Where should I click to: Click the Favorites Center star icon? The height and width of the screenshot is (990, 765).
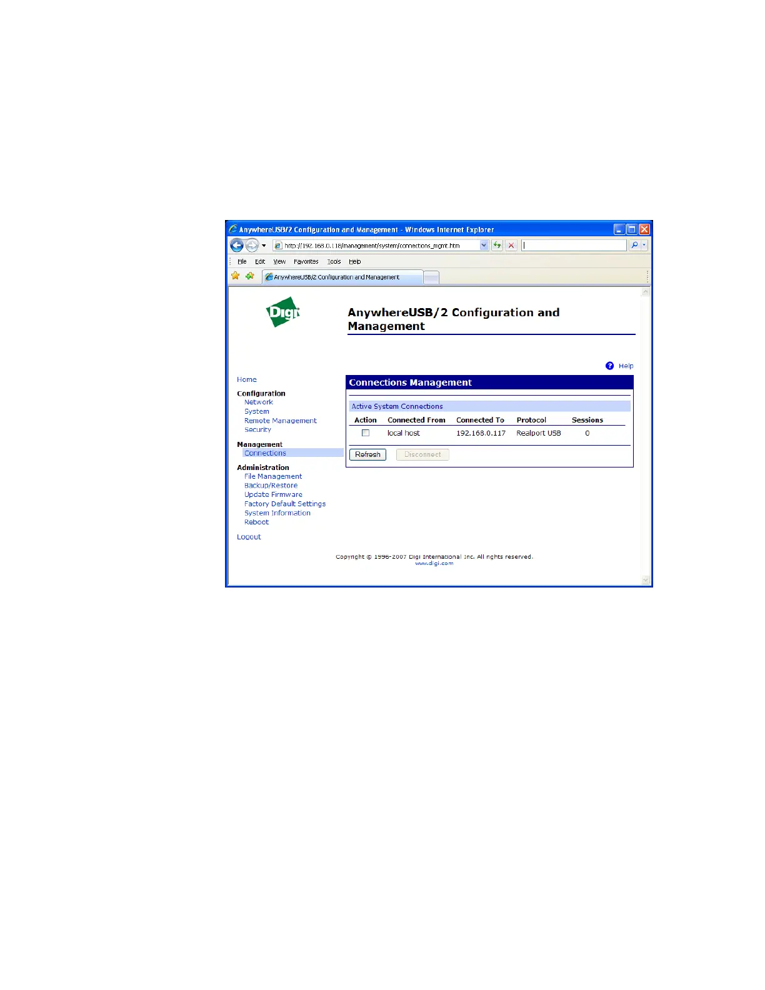pos(236,276)
